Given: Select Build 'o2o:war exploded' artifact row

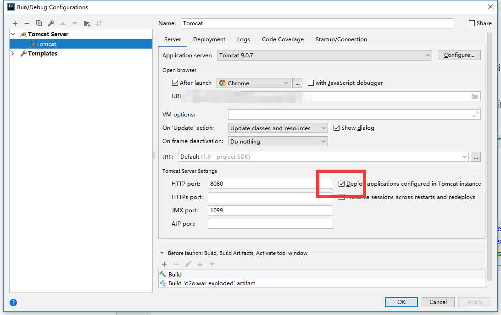Looking at the screenshot, I should point(322,283).
